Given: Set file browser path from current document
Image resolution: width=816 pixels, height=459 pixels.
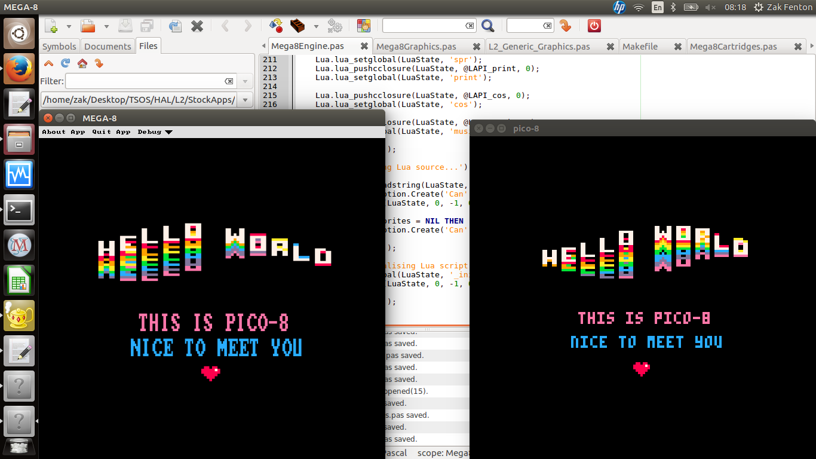Looking at the screenshot, I should click(99, 63).
